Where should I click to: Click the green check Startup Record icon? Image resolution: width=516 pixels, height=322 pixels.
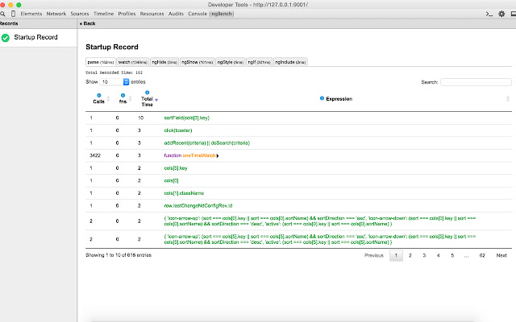(6, 38)
